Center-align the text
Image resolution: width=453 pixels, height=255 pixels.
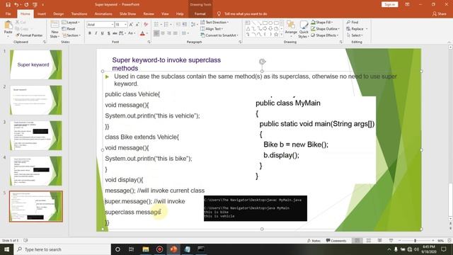coord(163,33)
